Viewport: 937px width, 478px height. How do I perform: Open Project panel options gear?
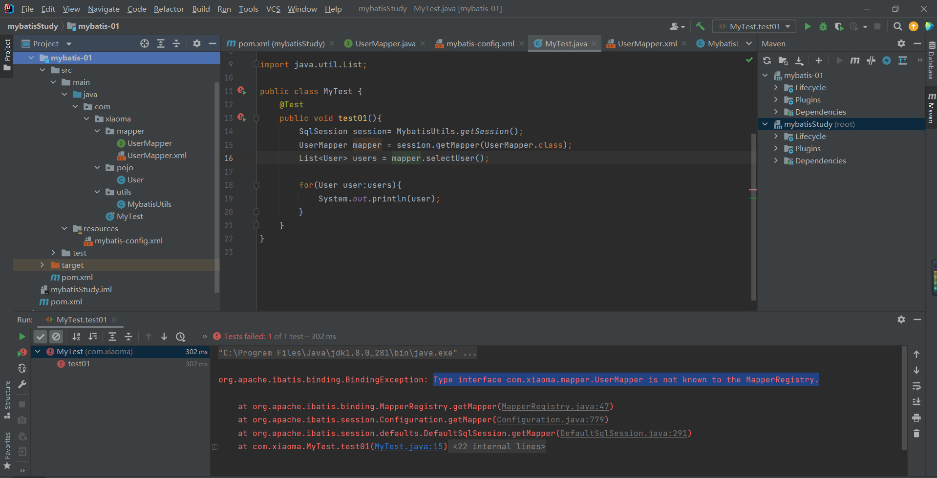tap(197, 43)
